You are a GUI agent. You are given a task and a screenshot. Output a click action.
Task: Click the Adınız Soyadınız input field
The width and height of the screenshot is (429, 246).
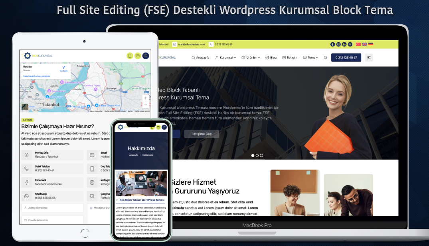pos(53,207)
